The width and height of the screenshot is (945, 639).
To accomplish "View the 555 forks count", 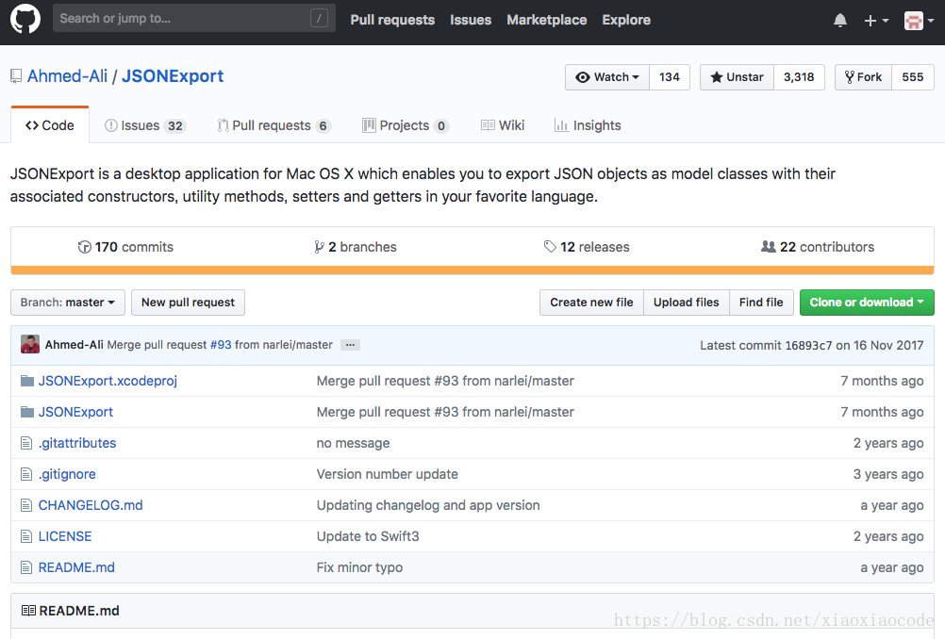I will click(912, 77).
